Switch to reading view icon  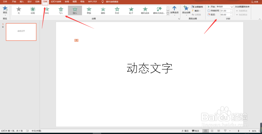(x=219, y=131)
